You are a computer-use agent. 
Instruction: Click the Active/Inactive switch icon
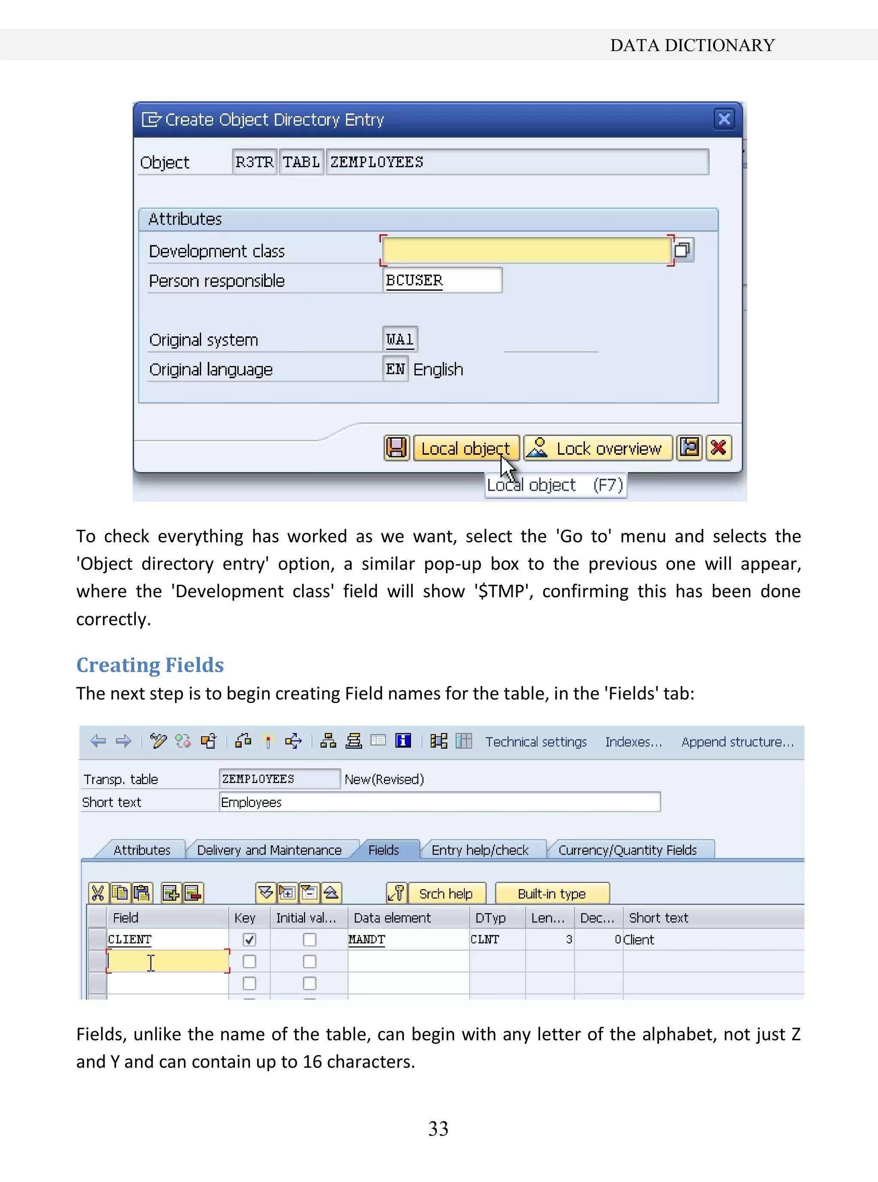pos(183,741)
